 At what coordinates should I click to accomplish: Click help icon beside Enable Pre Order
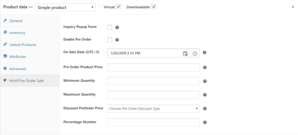click(117, 40)
